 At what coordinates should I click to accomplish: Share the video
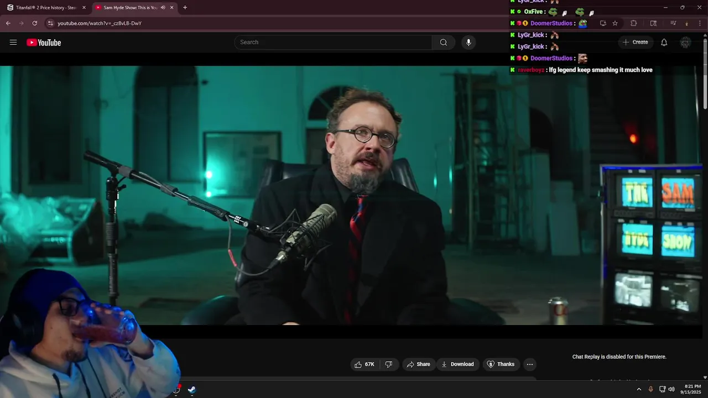418,364
